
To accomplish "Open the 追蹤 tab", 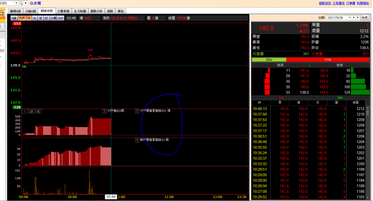I will click(110, 11).
